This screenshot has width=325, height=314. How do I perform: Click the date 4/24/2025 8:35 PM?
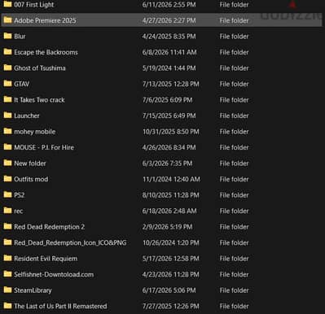[169, 37]
